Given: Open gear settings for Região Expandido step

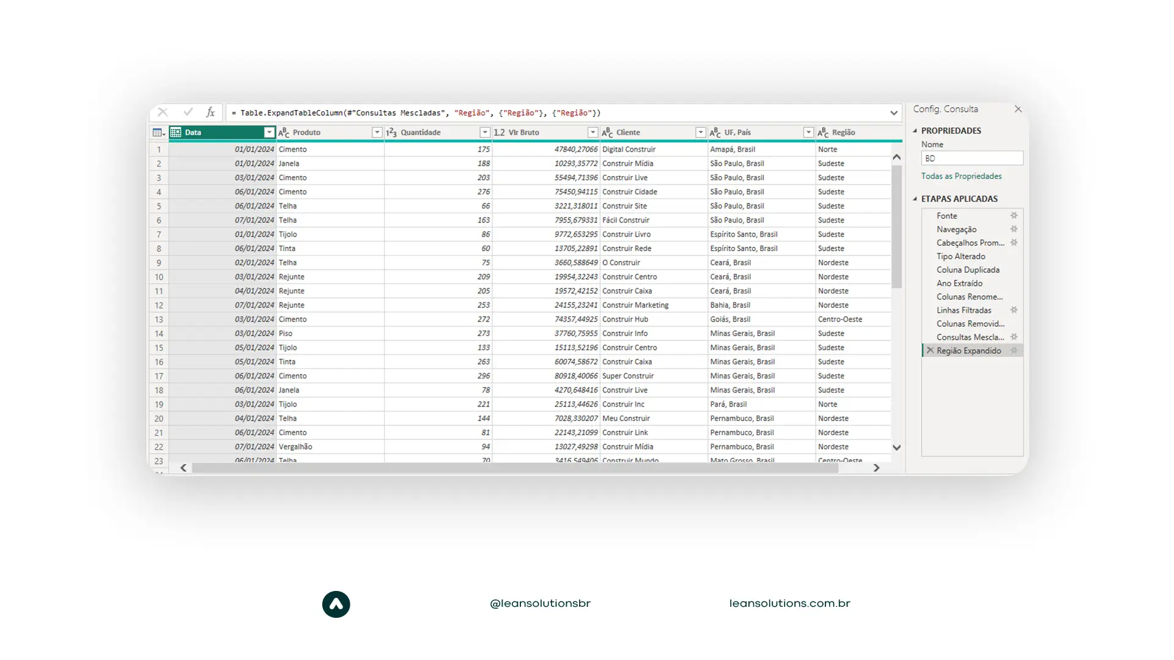Looking at the screenshot, I should pos(1014,350).
